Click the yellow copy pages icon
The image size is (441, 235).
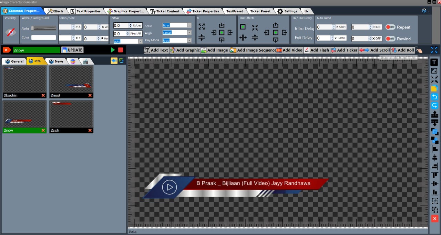(434, 88)
